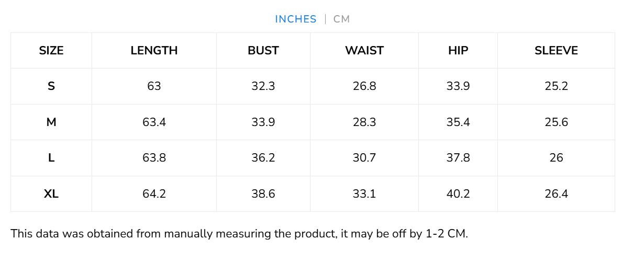Switch the size chart to INCHES
The height and width of the screenshot is (262, 622).
[295, 19]
